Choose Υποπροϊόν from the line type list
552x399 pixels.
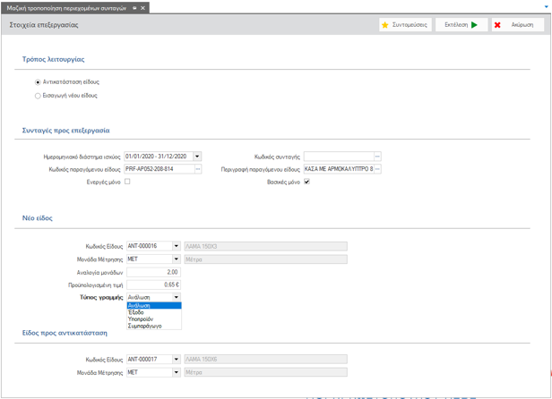(154, 319)
